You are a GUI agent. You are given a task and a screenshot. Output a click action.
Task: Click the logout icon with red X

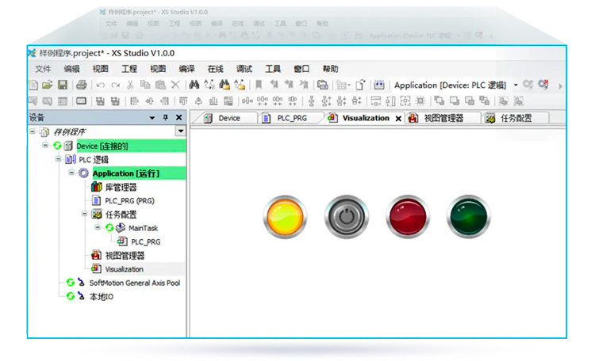click(x=543, y=85)
